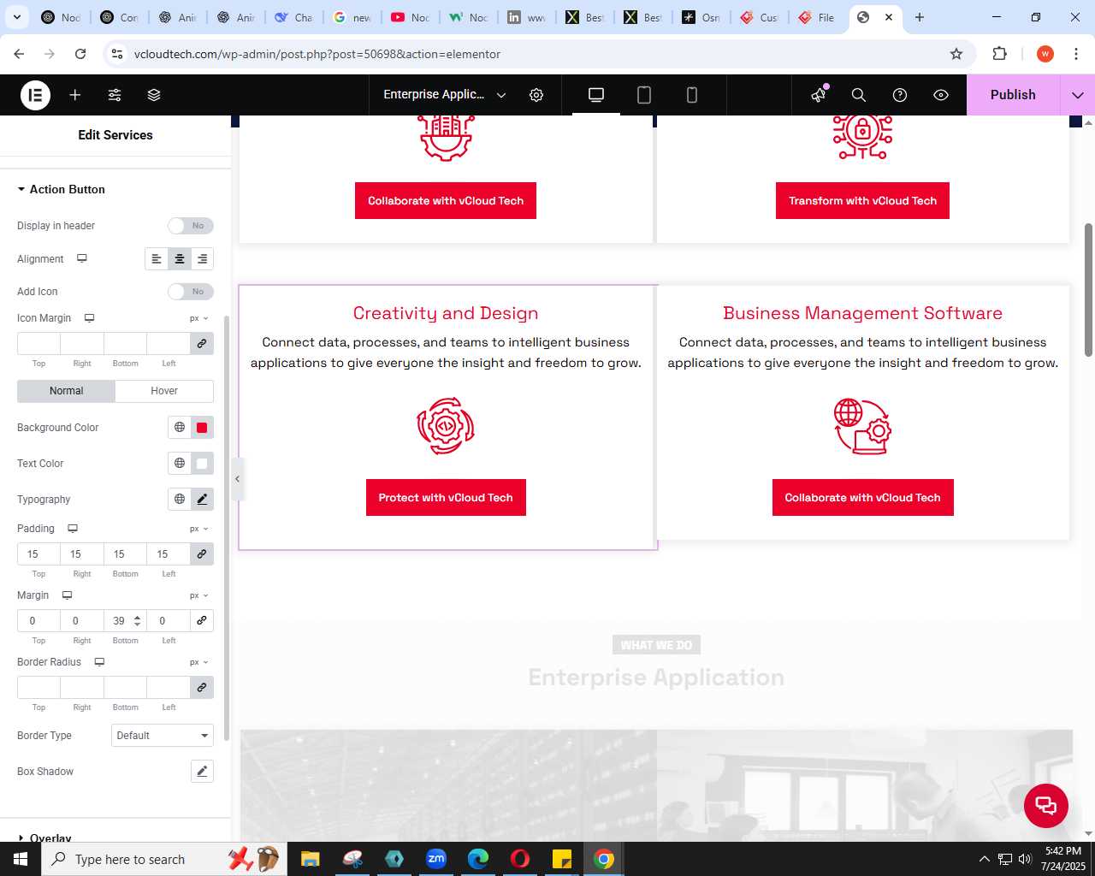Pick the red Background Color swatch
The height and width of the screenshot is (876, 1095).
pos(202,428)
